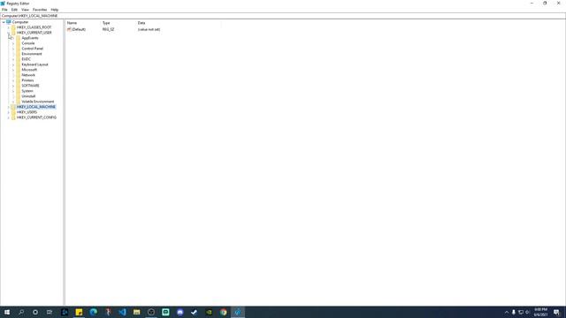Select the Network key label
This screenshot has height=318, width=566.
(28, 75)
